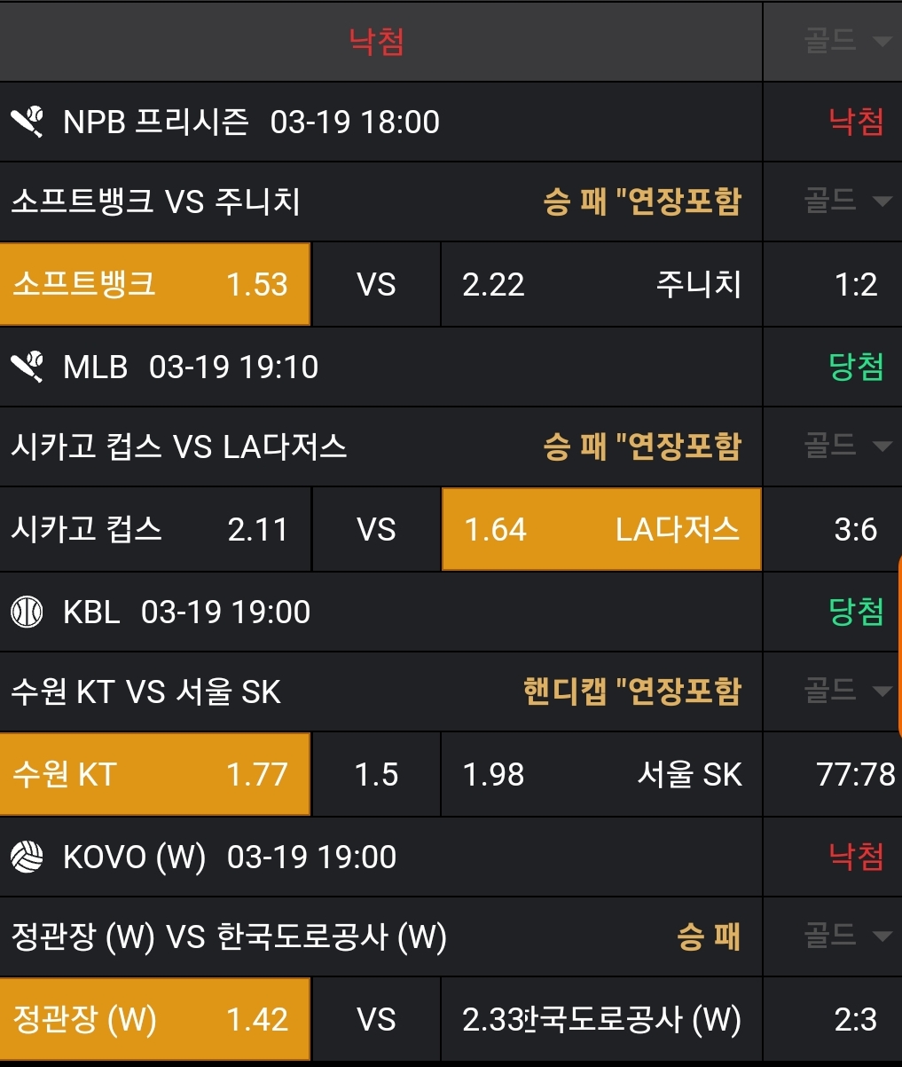Pick the 한국도로공사 (W) 2.33 odds option
Viewport: 902px width, 1067px height.
(601, 1020)
